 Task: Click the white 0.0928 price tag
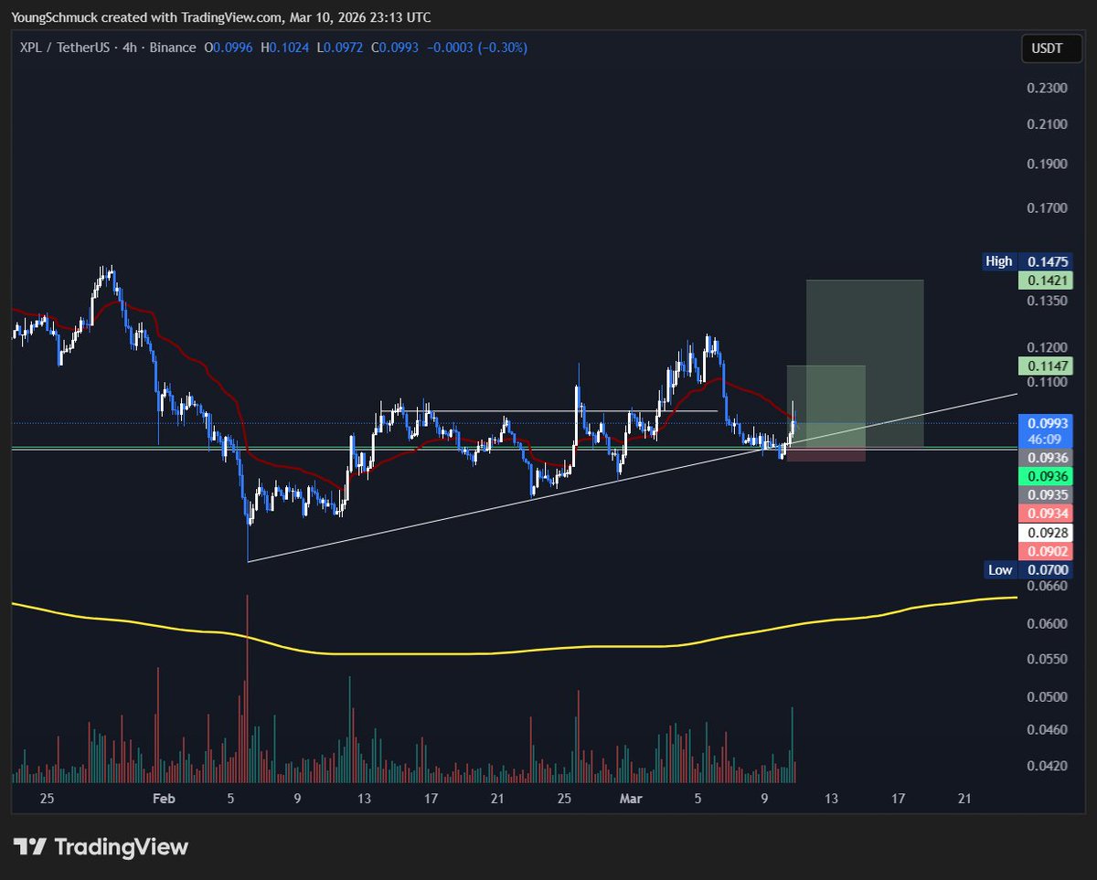[x=1045, y=532]
